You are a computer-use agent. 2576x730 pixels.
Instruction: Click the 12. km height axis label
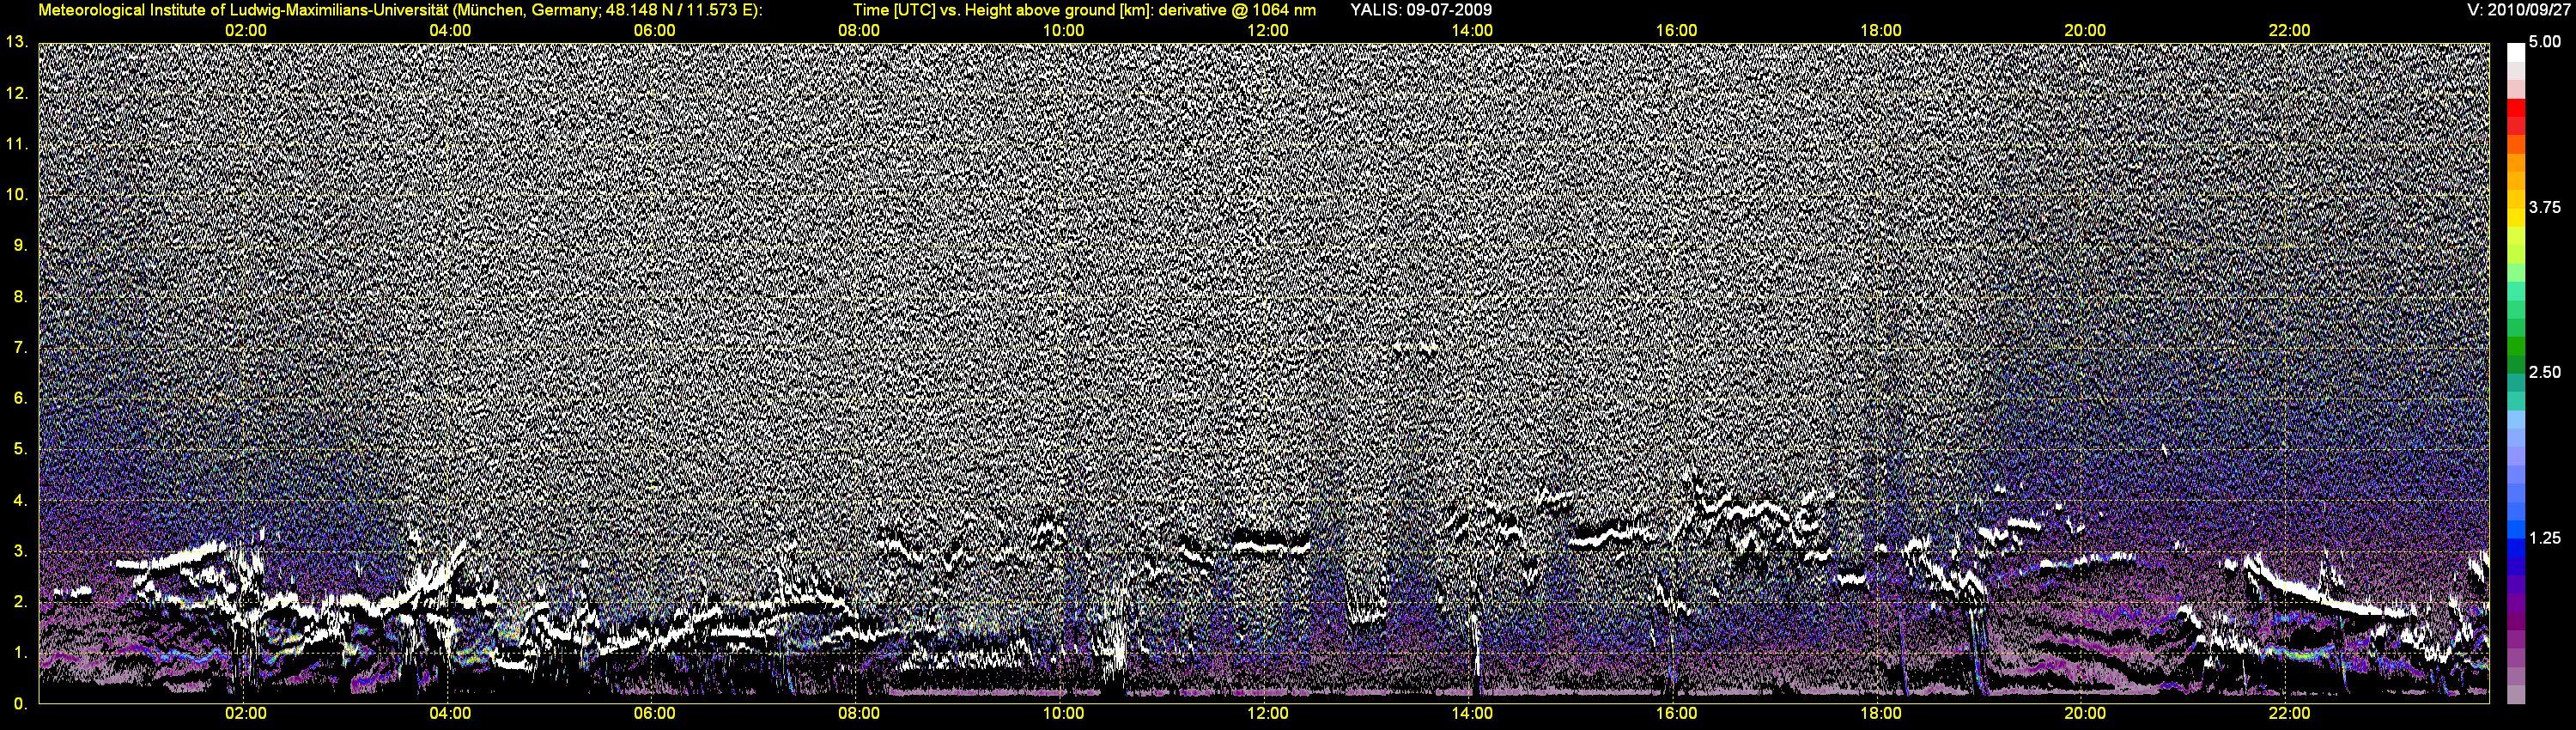pyautogui.click(x=16, y=93)
